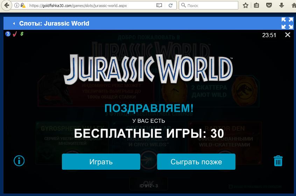Click the Слоты: Jurassic World title
Viewport: 296px width, 196px height.
click(x=54, y=23)
